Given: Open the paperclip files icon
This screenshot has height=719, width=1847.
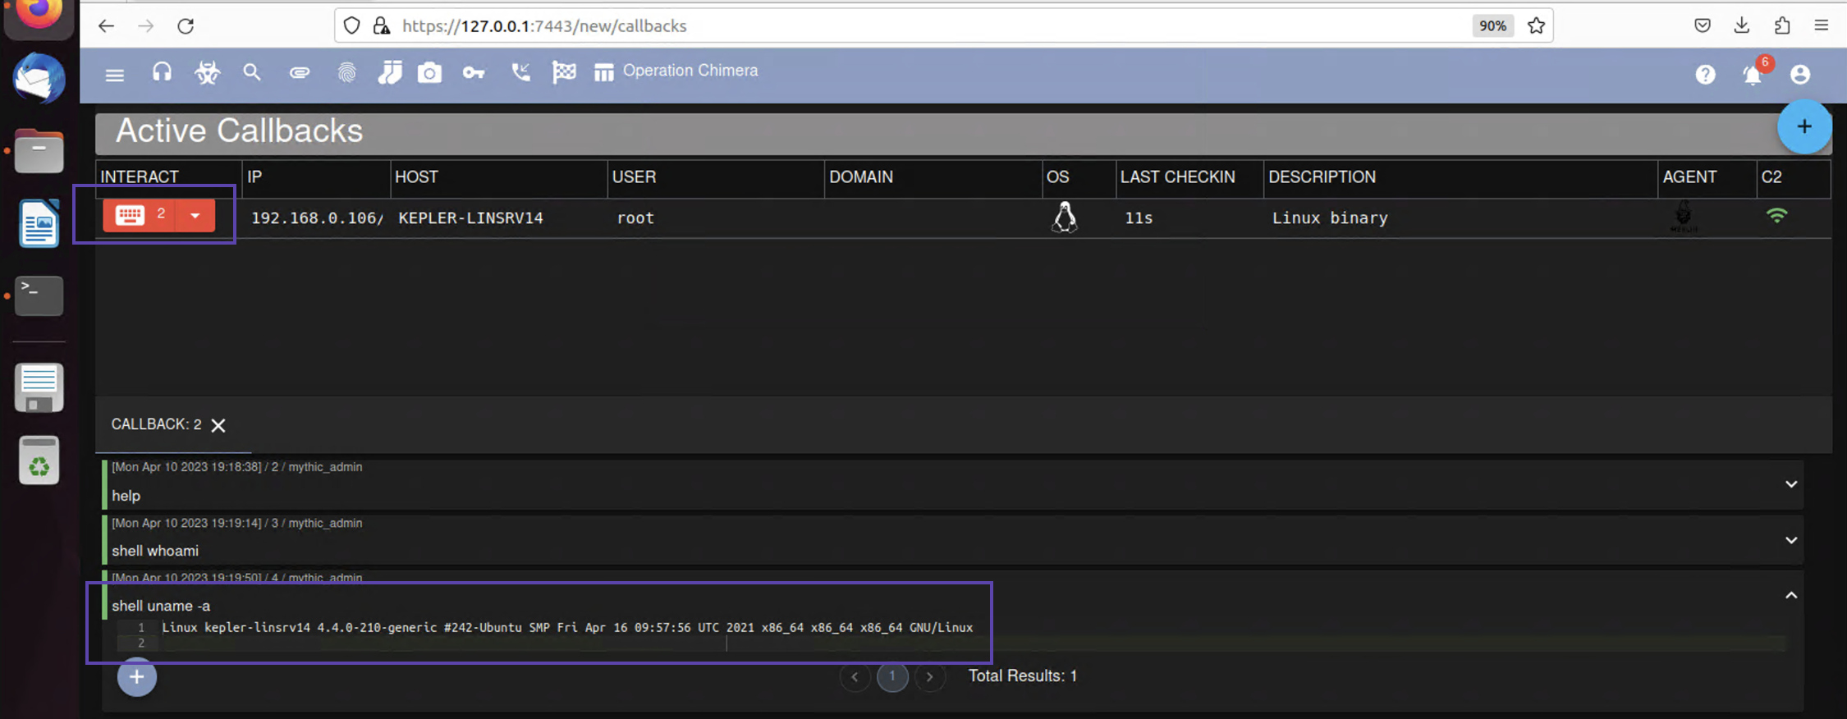Looking at the screenshot, I should click(x=300, y=73).
